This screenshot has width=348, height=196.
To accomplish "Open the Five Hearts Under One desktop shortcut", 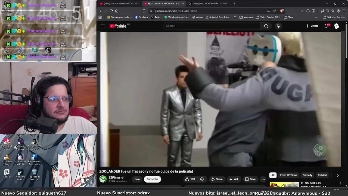I will [x=20, y=160].
